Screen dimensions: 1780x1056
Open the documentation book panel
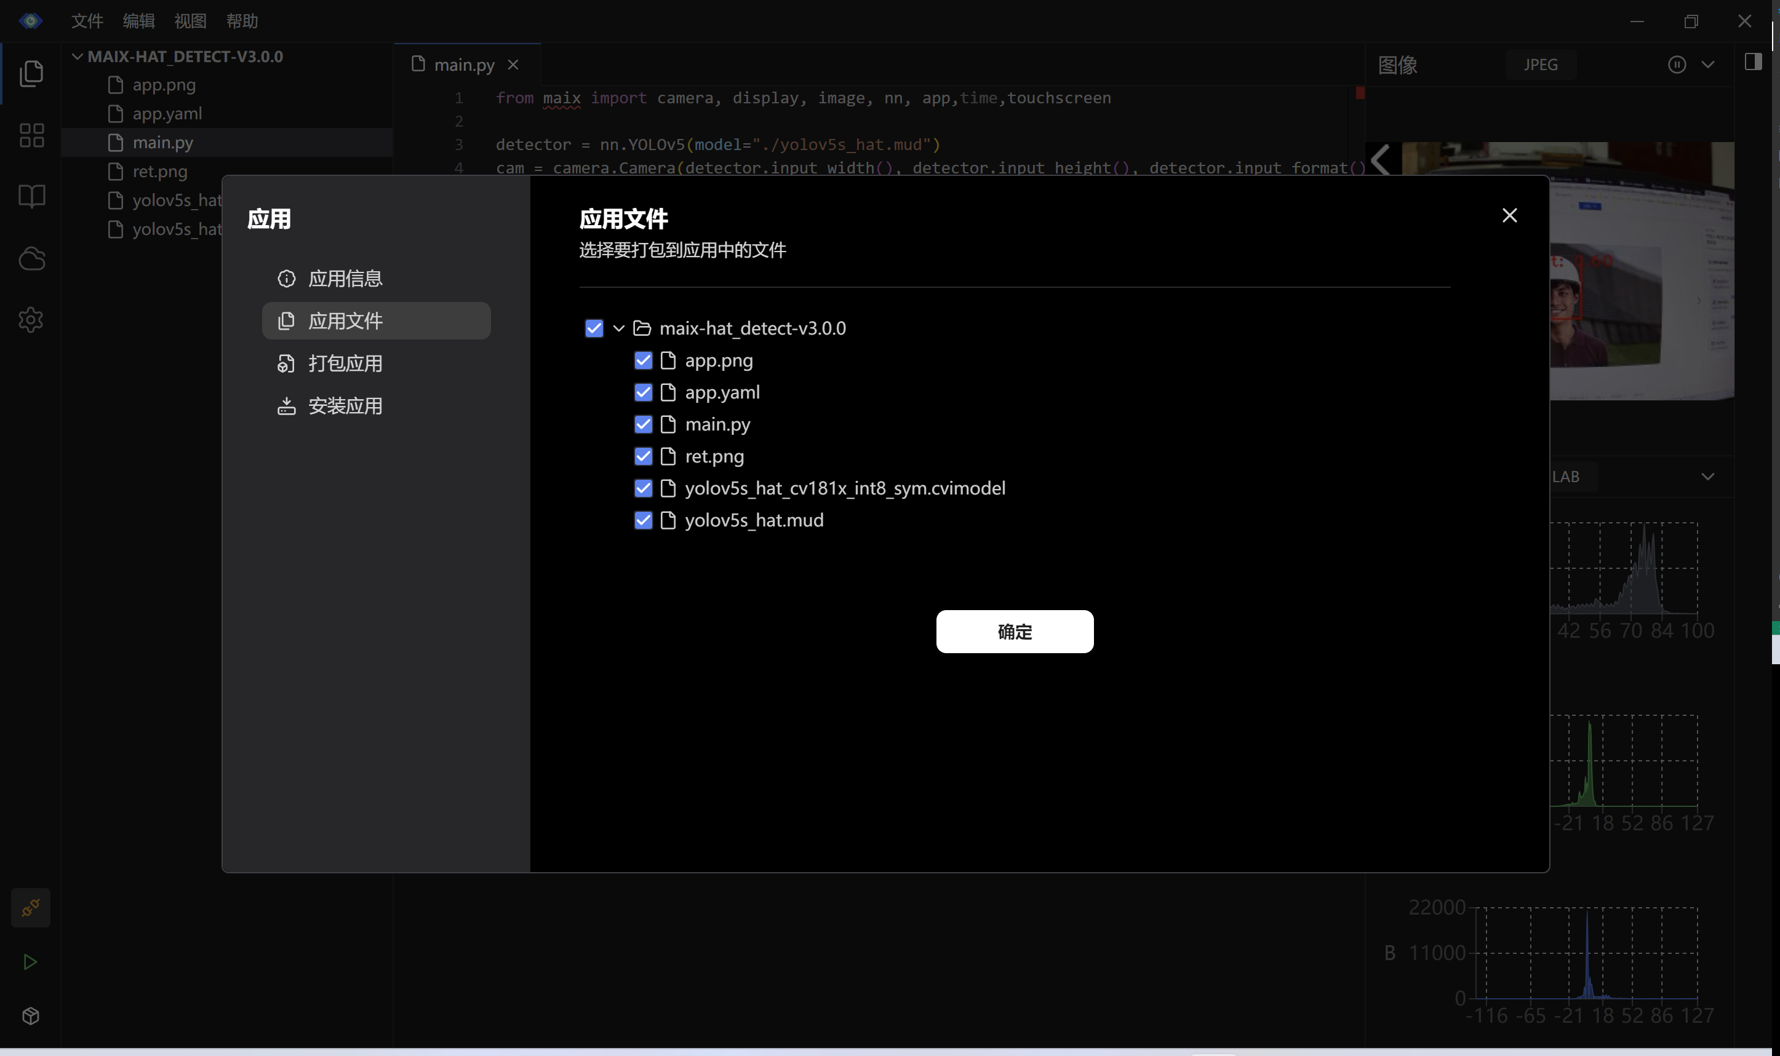coord(31,196)
